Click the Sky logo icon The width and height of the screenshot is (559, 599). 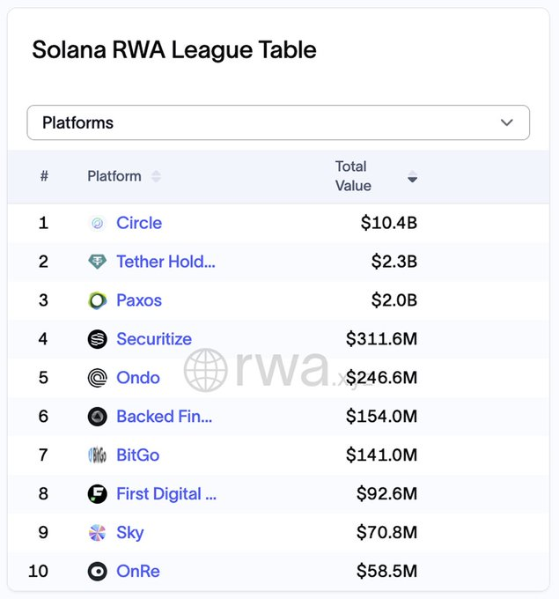click(x=97, y=533)
